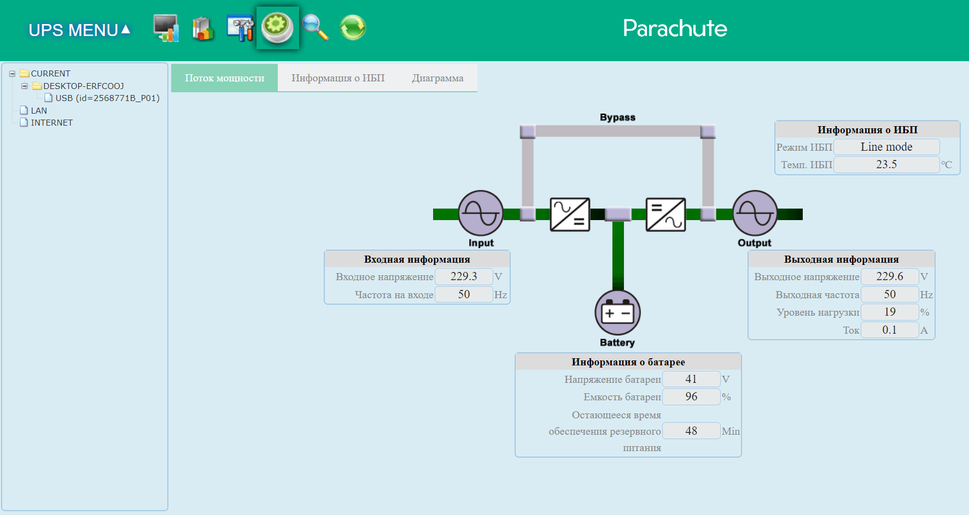Click the Output label under diagram

point(755,243)
